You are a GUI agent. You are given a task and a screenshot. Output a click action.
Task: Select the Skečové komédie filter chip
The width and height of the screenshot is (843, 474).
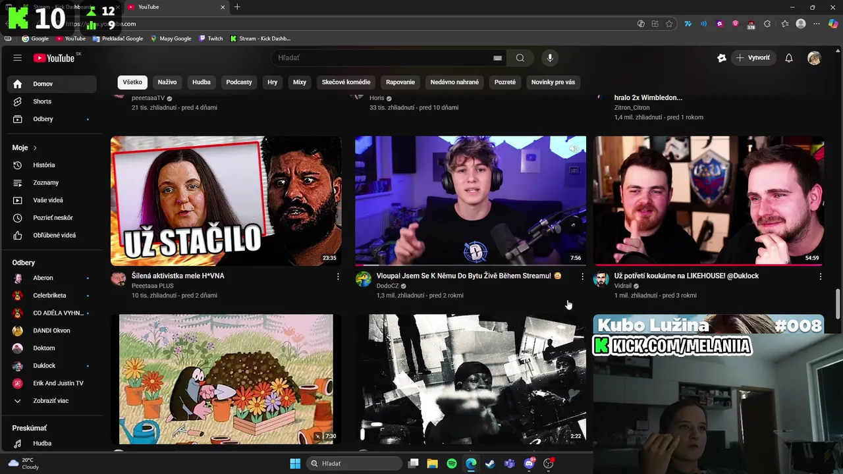pyautogui.click(x=346, y=82)
